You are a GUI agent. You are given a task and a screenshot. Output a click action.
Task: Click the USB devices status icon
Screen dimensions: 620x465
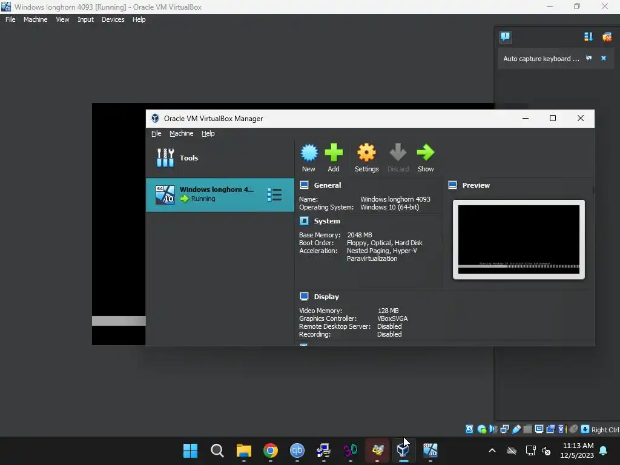[516, 429]
